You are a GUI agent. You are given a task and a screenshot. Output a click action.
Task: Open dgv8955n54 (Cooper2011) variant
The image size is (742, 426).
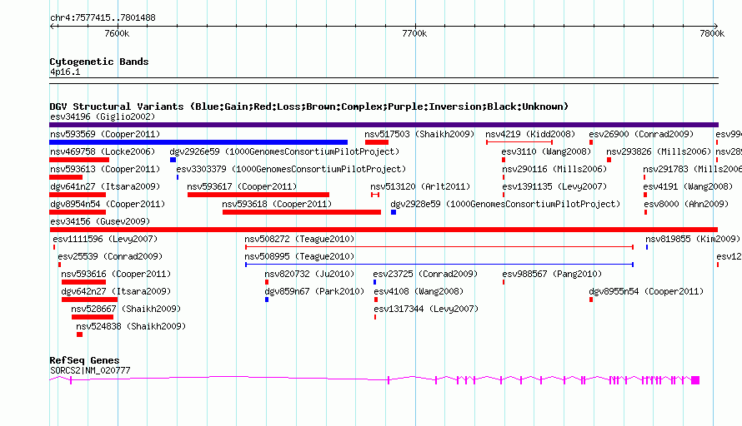[591, 300]
